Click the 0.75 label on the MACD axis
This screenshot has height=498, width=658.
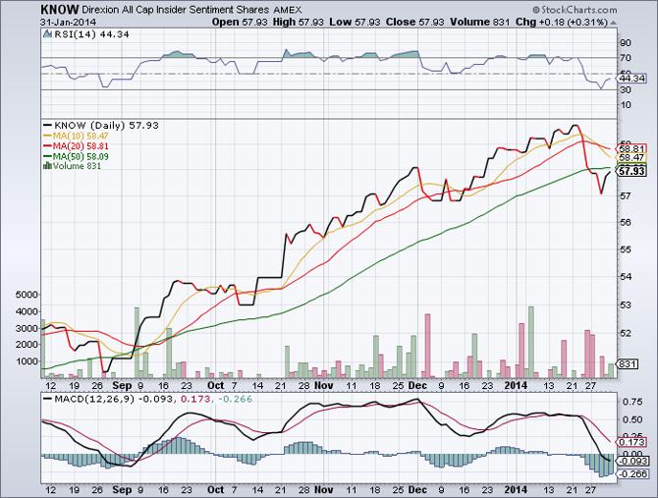[x=632, y=402]
